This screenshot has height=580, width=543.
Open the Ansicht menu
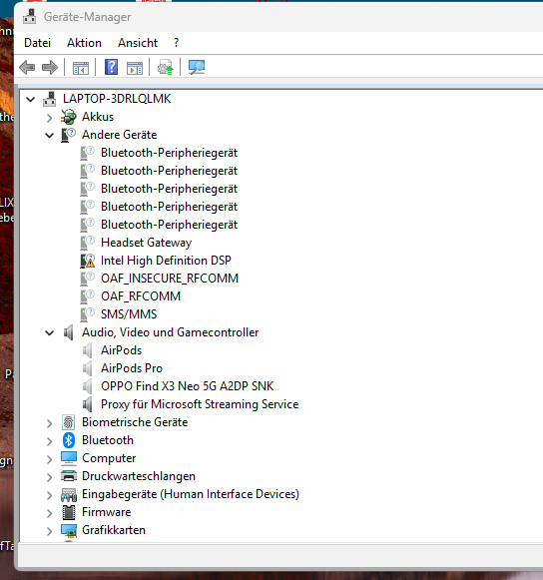138,43
